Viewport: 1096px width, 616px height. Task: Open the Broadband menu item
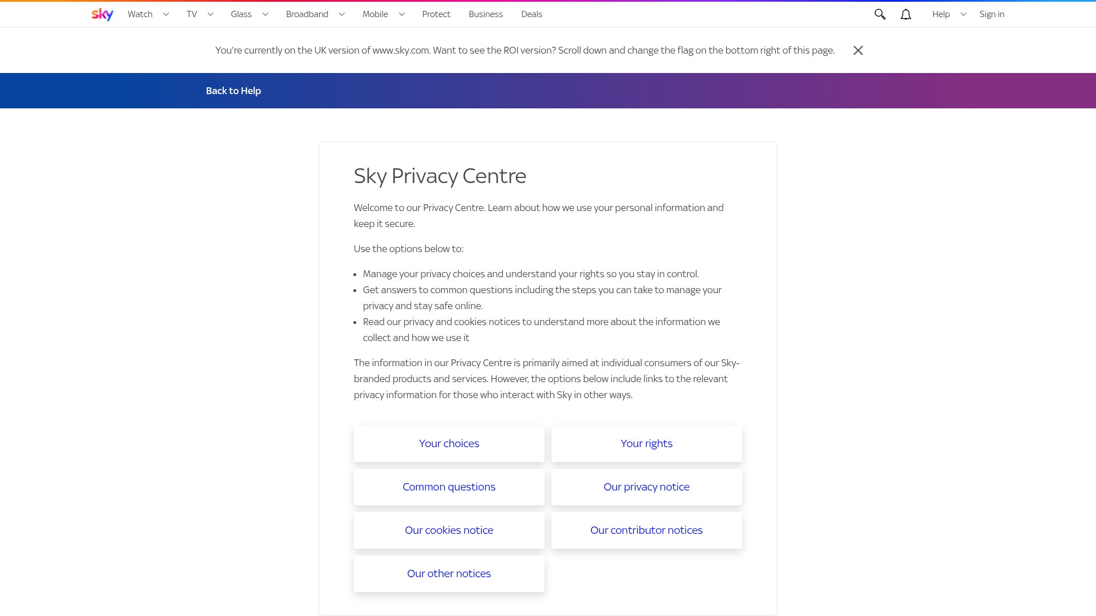tap(307, 14)
